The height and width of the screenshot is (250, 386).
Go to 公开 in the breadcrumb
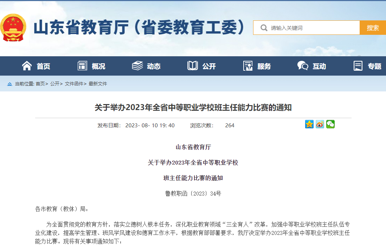(54, 84)
